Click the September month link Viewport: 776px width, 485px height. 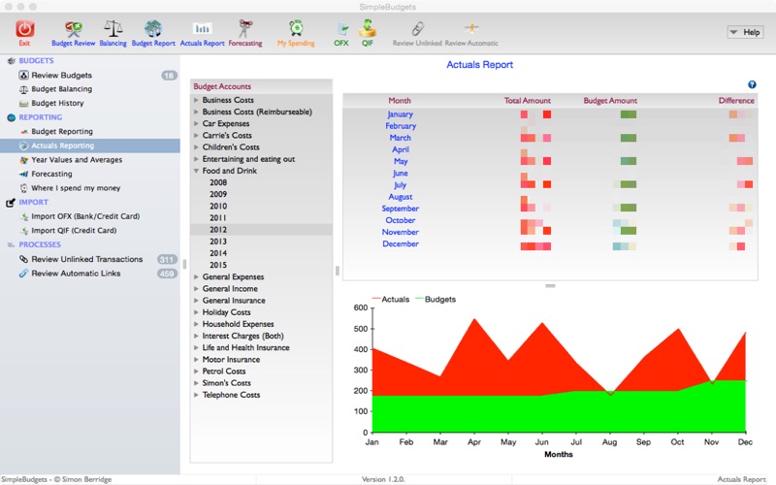click(x=400, y=209)
